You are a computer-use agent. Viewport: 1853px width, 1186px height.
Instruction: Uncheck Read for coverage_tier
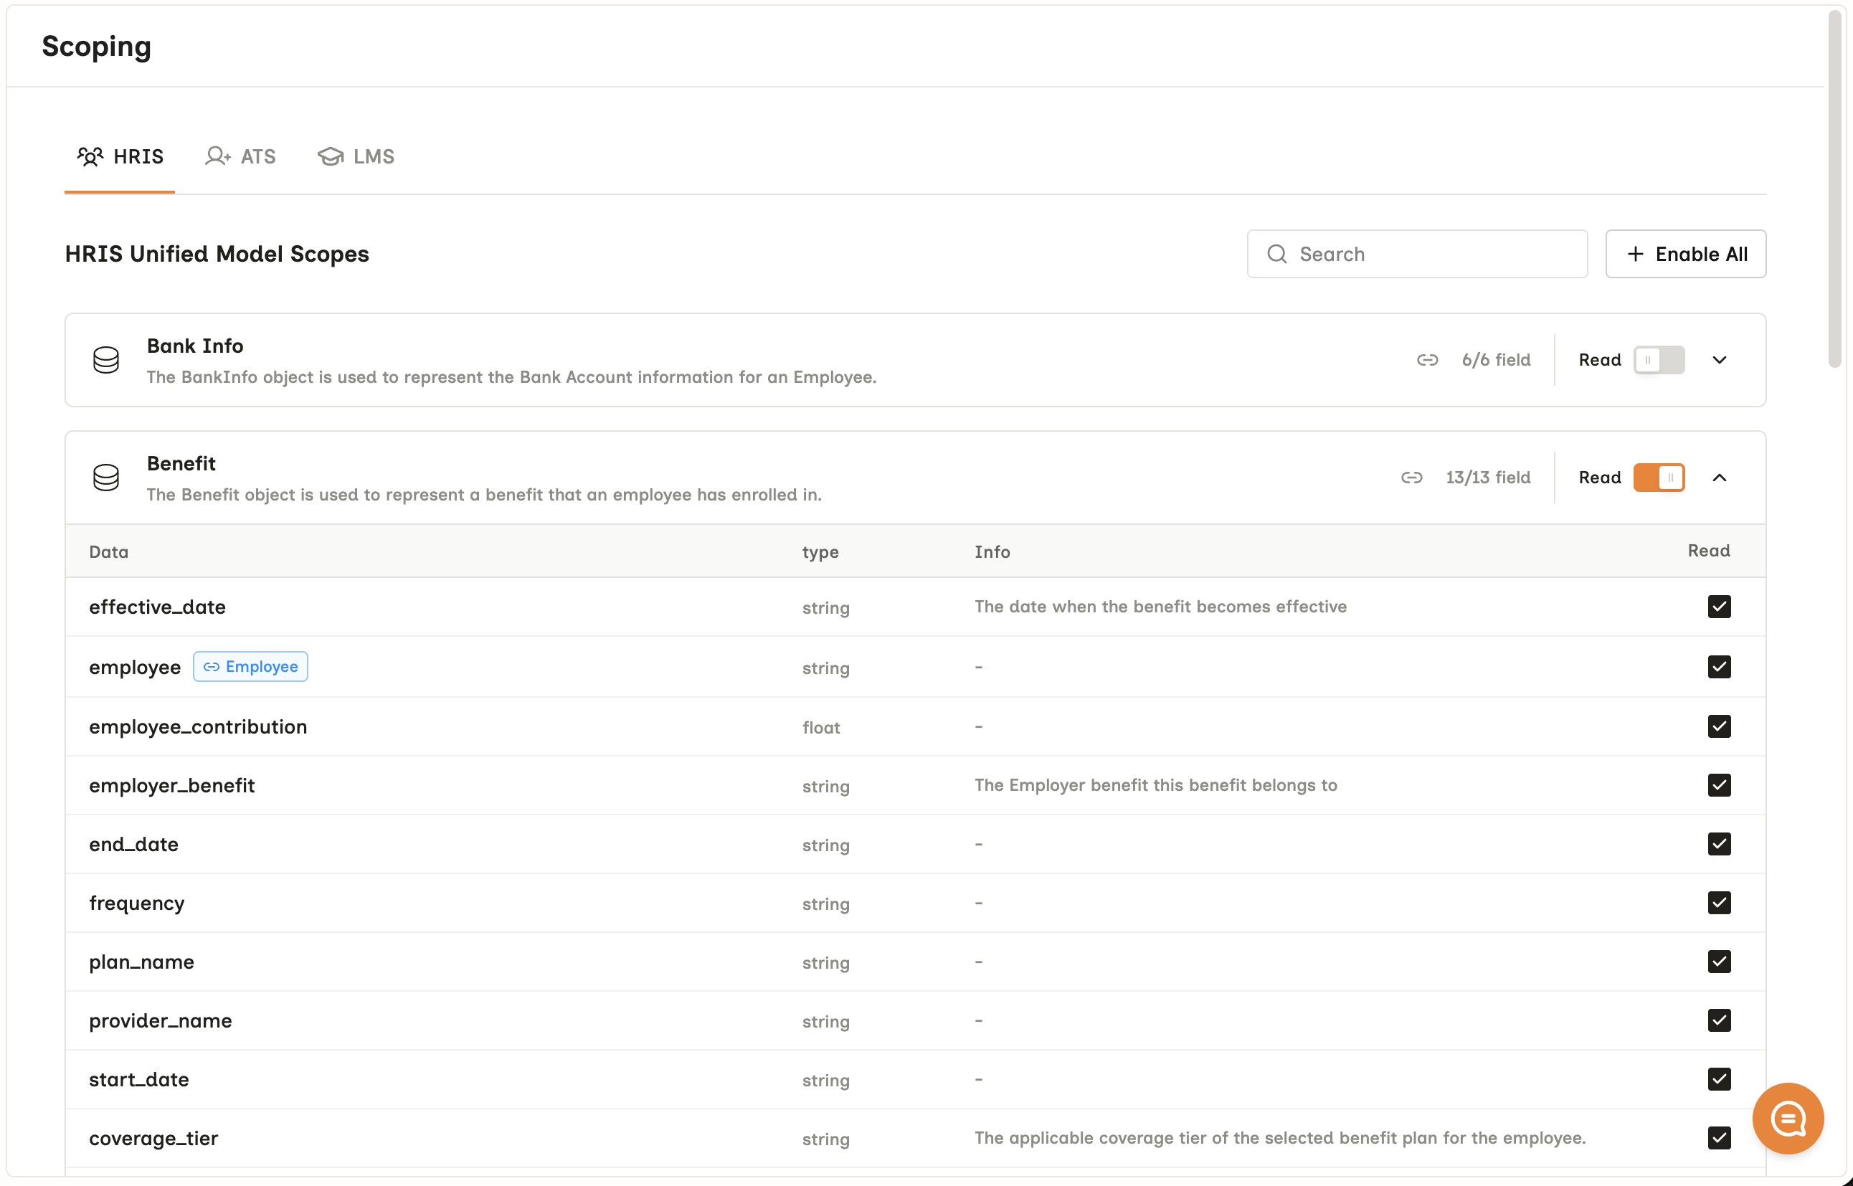click(1719, 1137)
